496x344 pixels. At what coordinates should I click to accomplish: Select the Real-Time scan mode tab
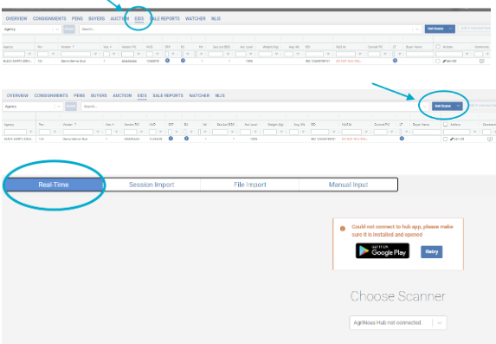54,185
